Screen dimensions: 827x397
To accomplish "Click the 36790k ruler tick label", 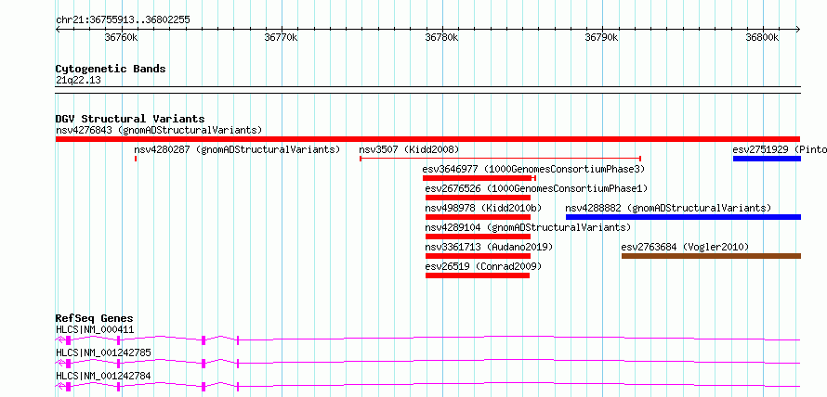I will coord(602,37).
